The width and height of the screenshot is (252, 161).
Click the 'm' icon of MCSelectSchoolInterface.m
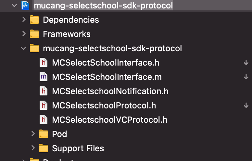44,77
